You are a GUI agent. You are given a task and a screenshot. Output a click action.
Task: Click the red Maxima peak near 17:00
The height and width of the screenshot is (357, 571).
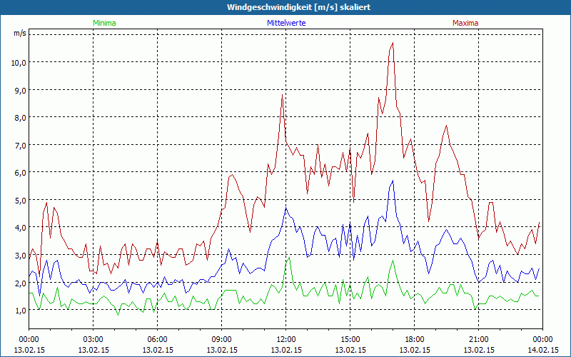pos(393,43)
